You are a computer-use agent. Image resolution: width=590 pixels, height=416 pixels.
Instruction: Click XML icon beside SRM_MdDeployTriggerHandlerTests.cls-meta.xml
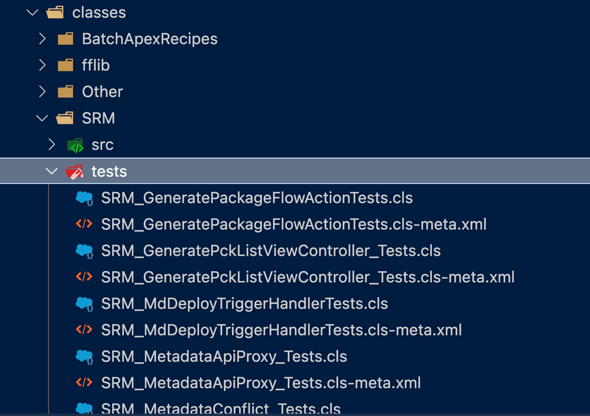click(x=84, y=330)
